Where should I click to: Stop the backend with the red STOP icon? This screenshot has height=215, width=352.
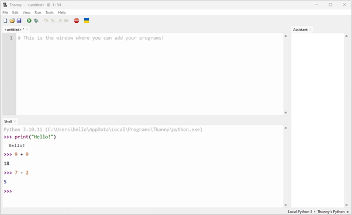click(77, 20)
